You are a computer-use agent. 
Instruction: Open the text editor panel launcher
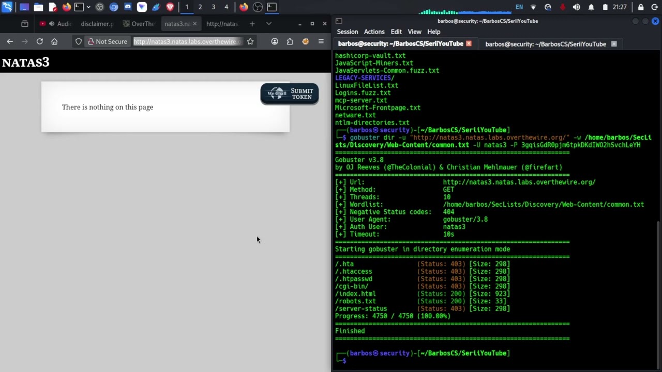tap(52, 7)
